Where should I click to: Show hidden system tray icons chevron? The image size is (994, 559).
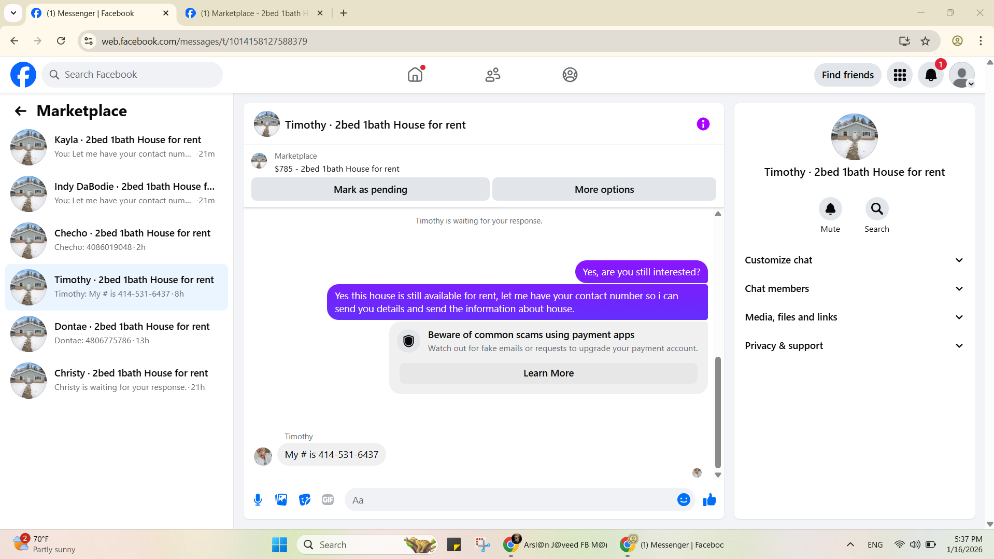(x=850, y=544)
